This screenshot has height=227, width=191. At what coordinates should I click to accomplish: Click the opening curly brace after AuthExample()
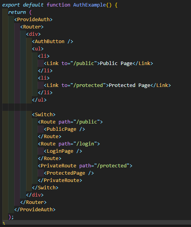(x=116, y=5)
